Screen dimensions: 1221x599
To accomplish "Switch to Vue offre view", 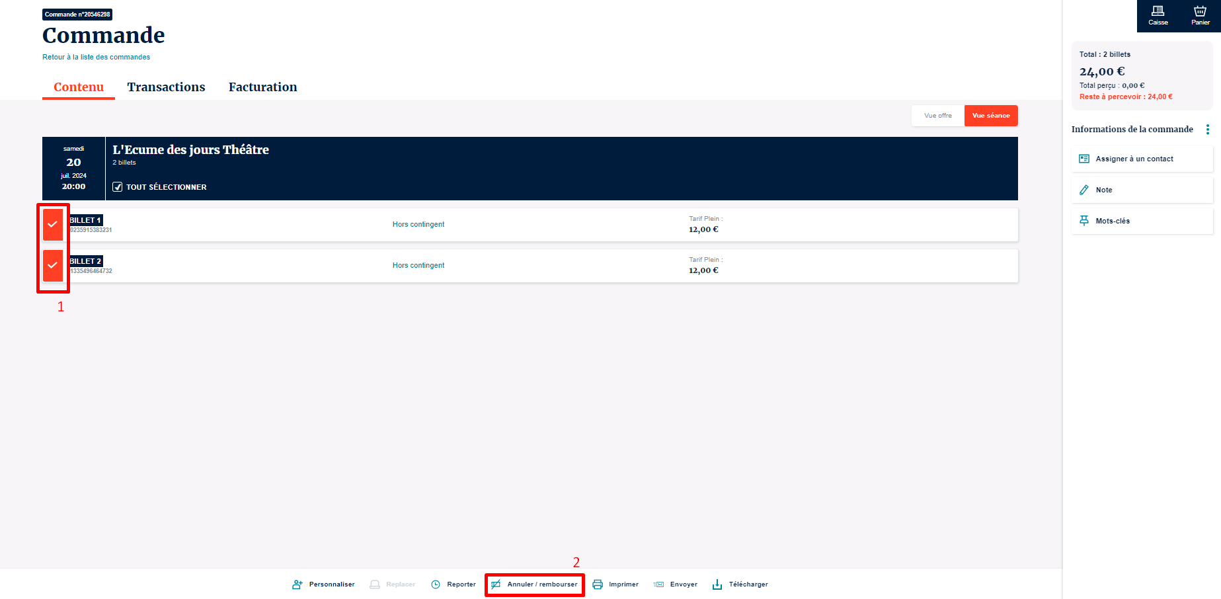I will click(937, 116).
